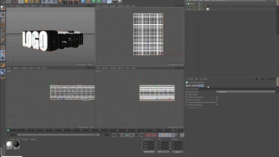
Task: Click the green Play Forward button
Action: pyautogui.click(x=127, y=135)
